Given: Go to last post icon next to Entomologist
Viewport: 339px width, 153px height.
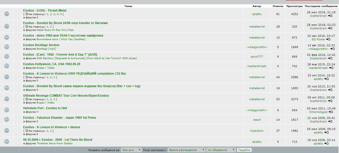Looking at the screenshot, I should click(331, 112).
